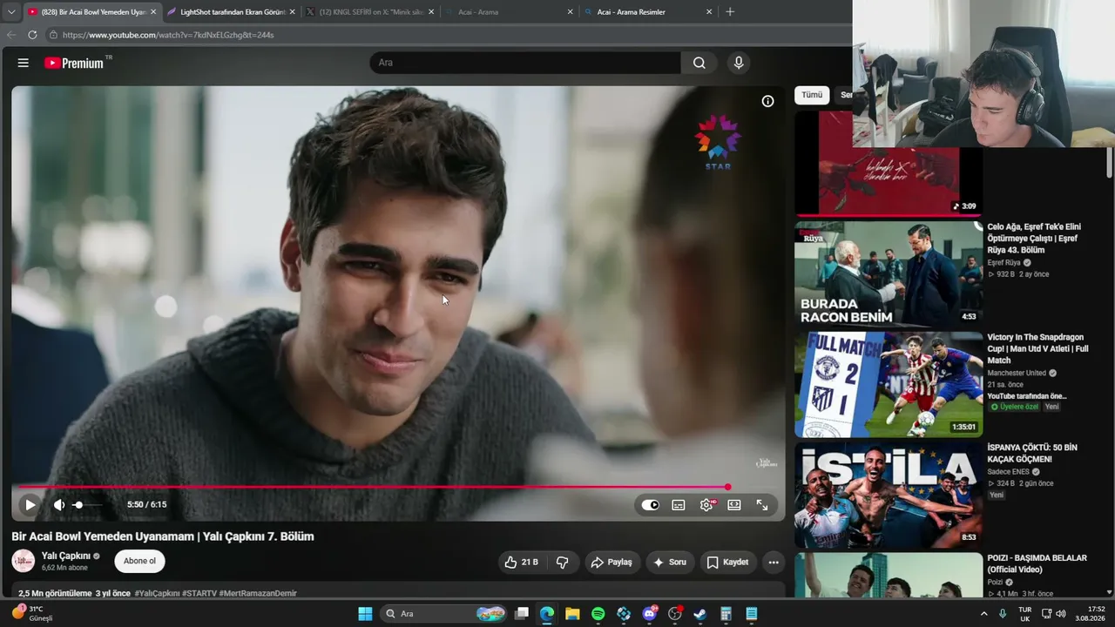Open Steam from the taskbar
1115x627 pixels.
[699, 614]
